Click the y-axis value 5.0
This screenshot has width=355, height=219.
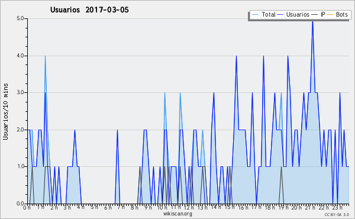tap(20, 18)
